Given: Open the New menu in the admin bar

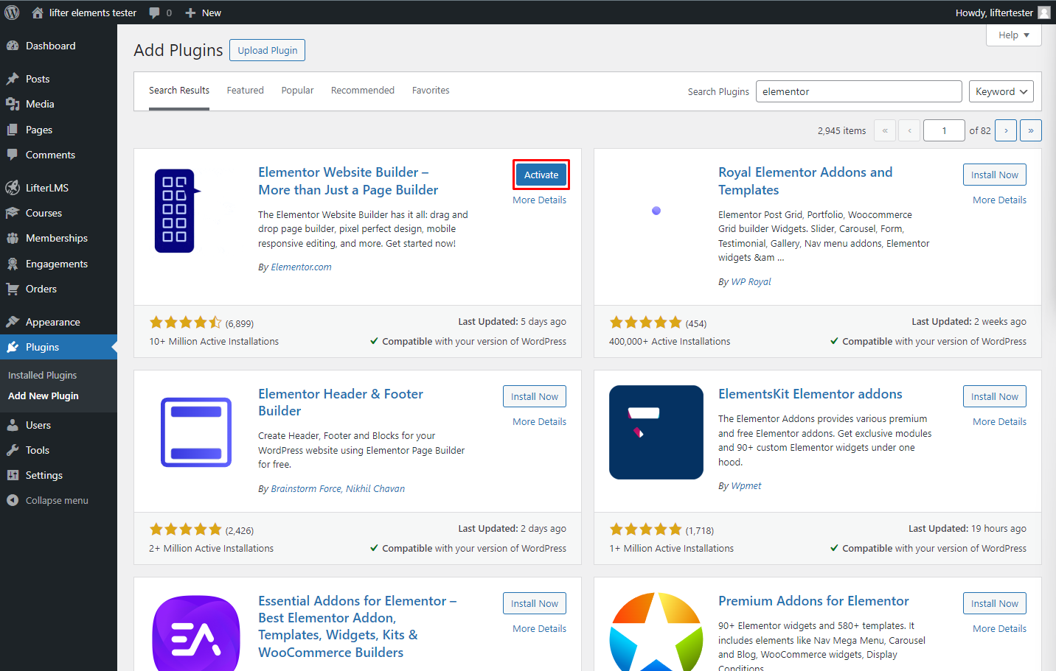Looking at the screenshot, I should tap(203, 12).
